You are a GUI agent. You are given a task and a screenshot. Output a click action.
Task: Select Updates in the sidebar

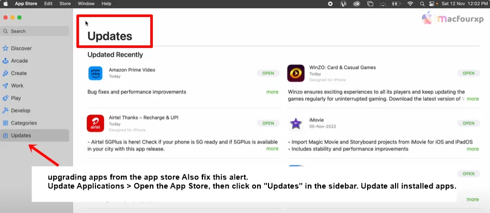[x=35, y=136]
